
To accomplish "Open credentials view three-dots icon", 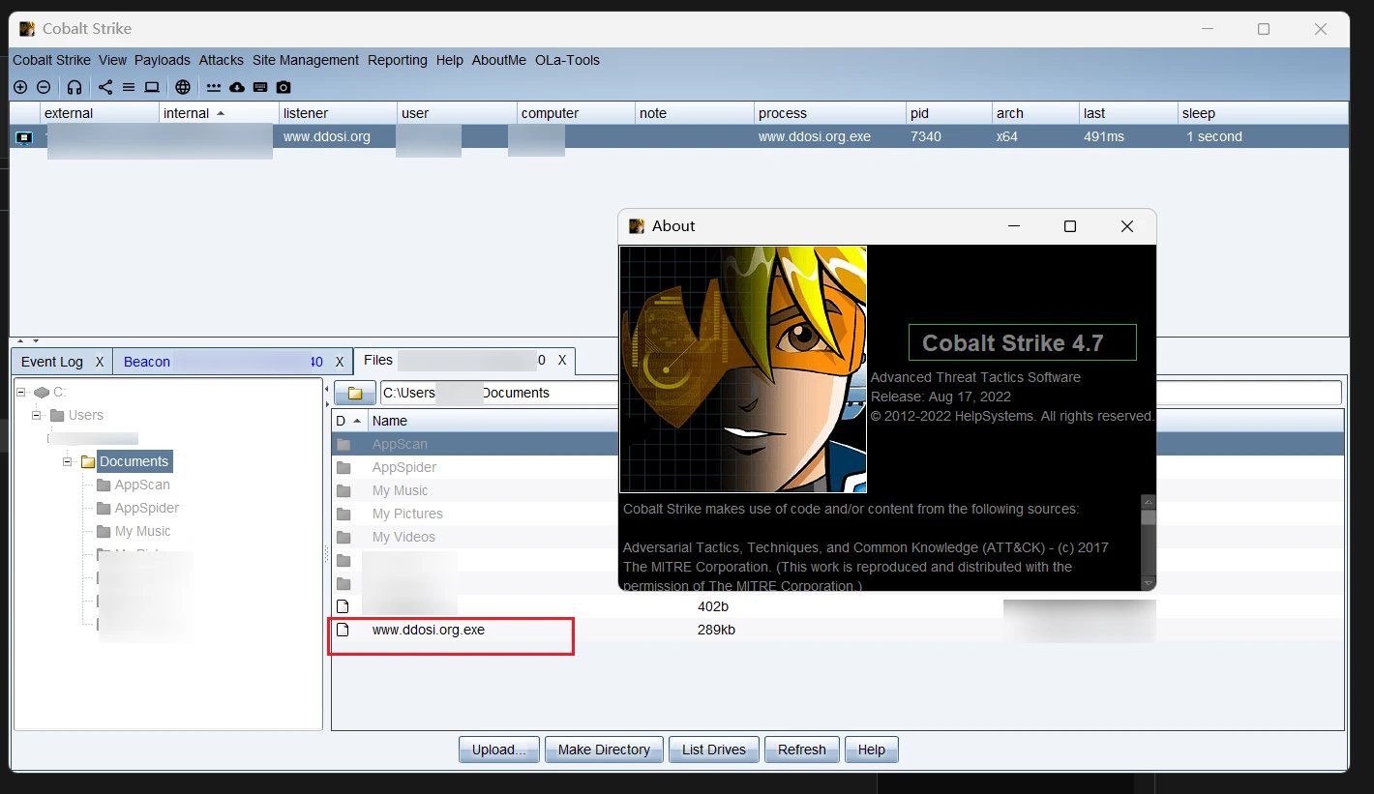I will pos(214,87).
